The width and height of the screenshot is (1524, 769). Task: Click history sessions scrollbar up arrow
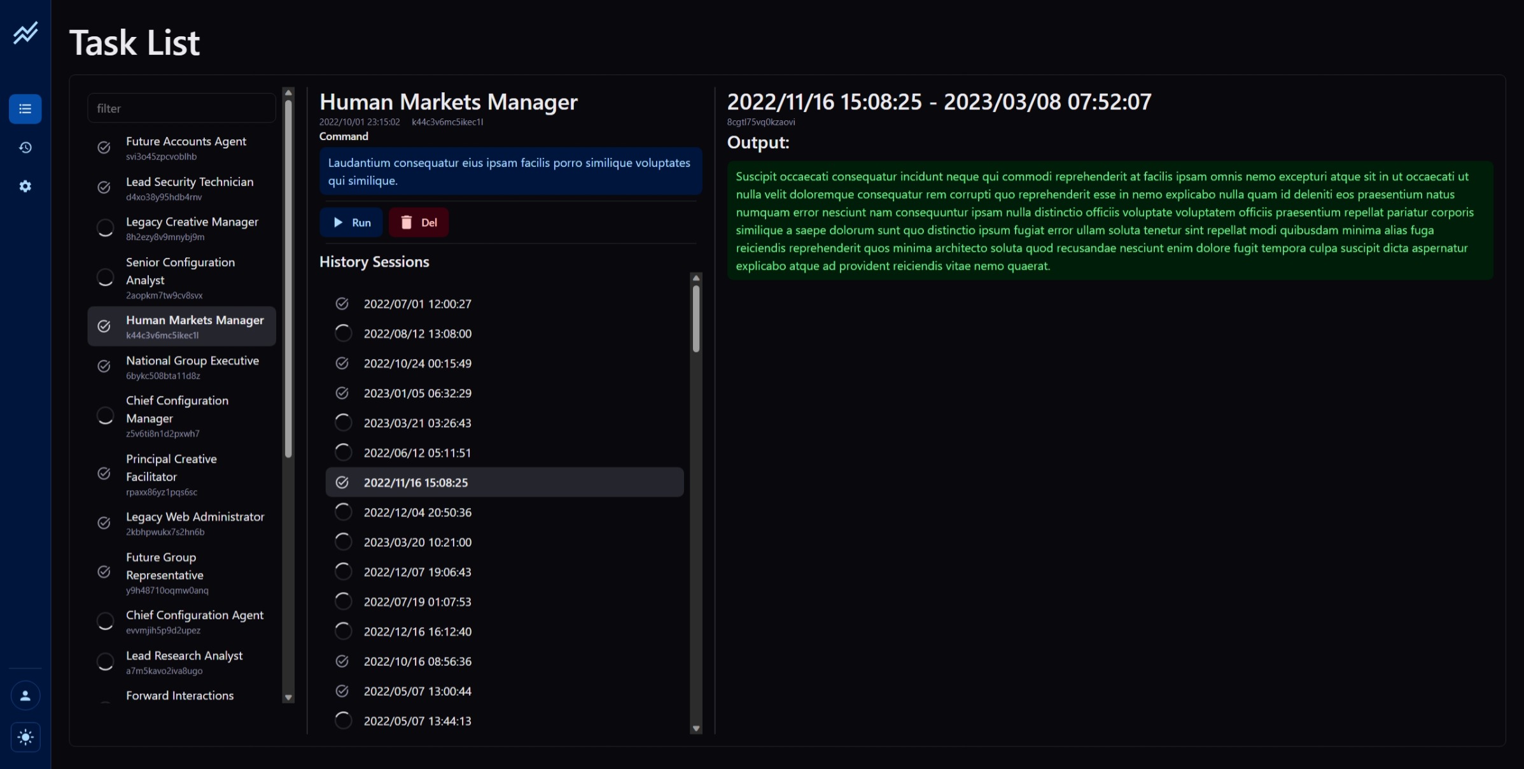pyautogui.click(x=696, y=278)
